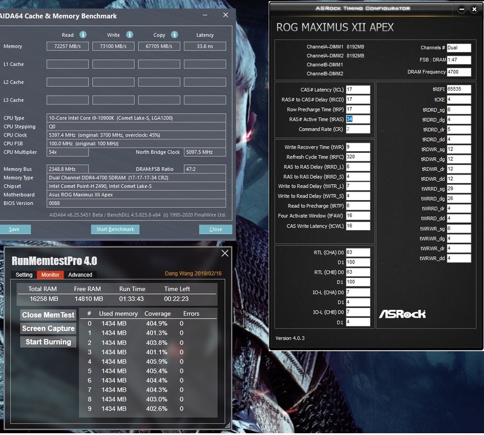Grab the RunMemtestPro resize grip icon
This screenshot has width=484, height=435.
point(228,426)
